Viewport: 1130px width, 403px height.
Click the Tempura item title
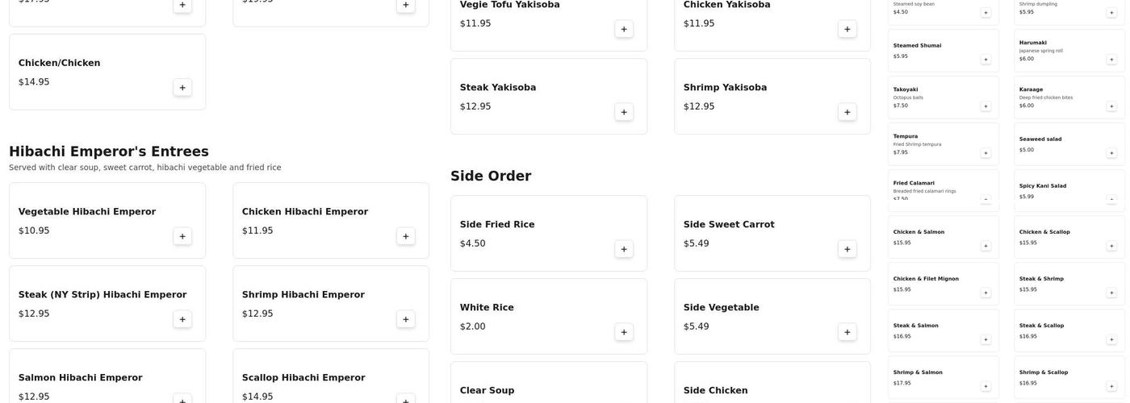[x=905, y=136]
